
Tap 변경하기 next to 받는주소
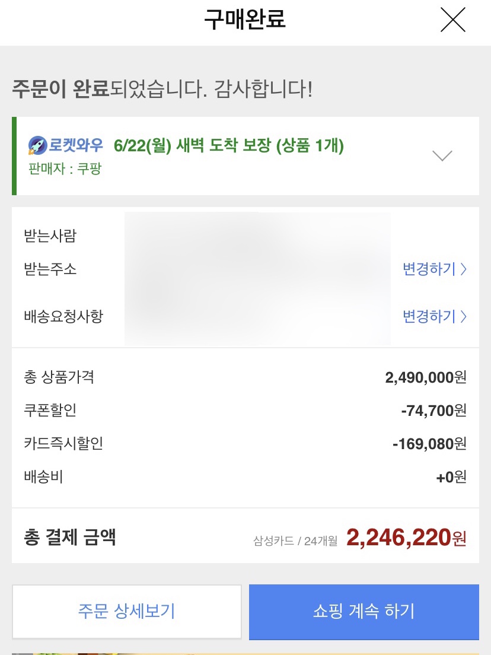point(434,269)
